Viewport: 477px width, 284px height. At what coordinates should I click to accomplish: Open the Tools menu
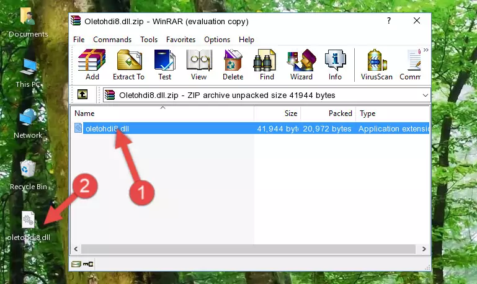coord(149,40)
